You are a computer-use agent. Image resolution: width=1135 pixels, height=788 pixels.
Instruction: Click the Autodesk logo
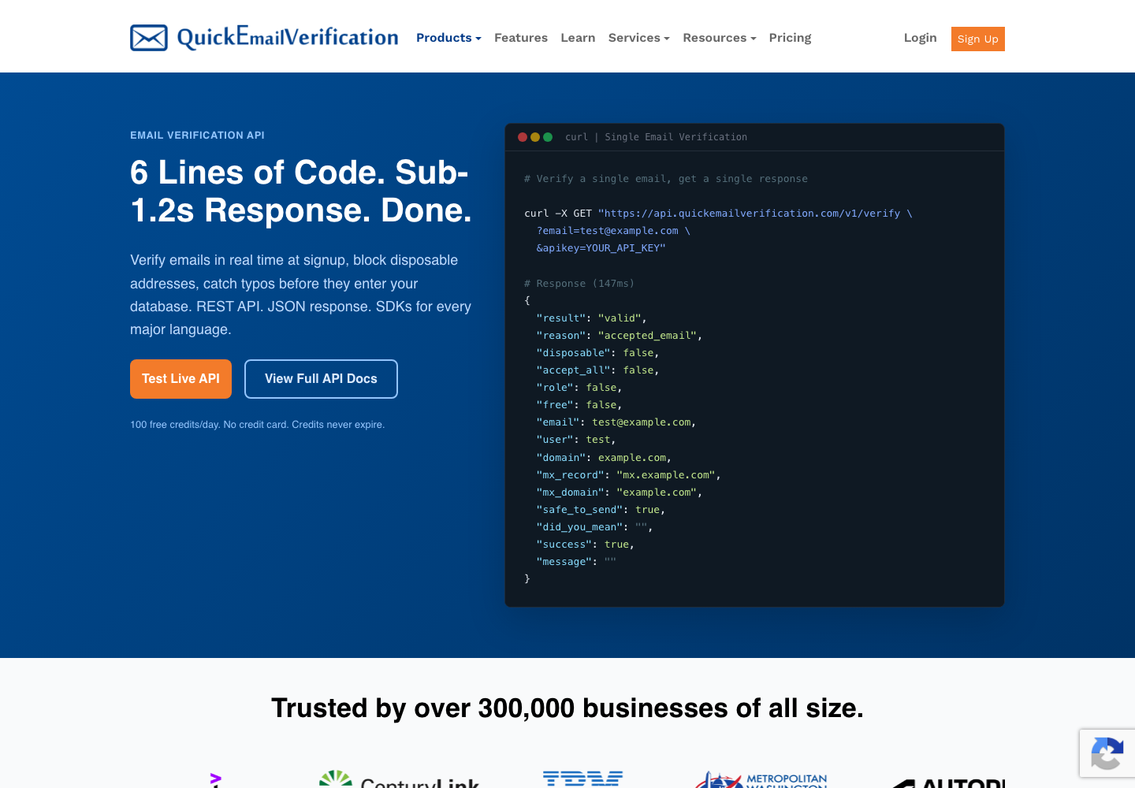click(948, 782)
